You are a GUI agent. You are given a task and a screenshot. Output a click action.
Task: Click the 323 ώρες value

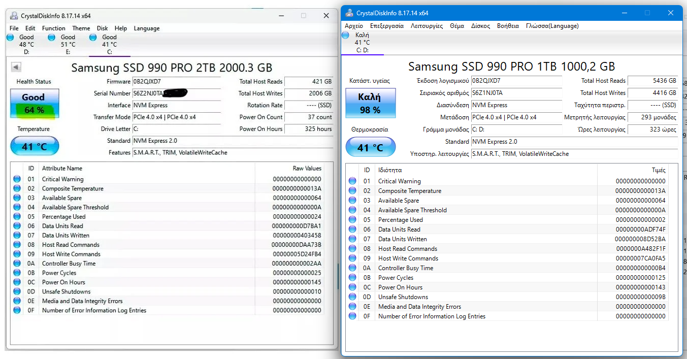pos(653,129)
